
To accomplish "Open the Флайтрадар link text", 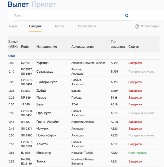I will pyautogui.click(x=150, y=26).
